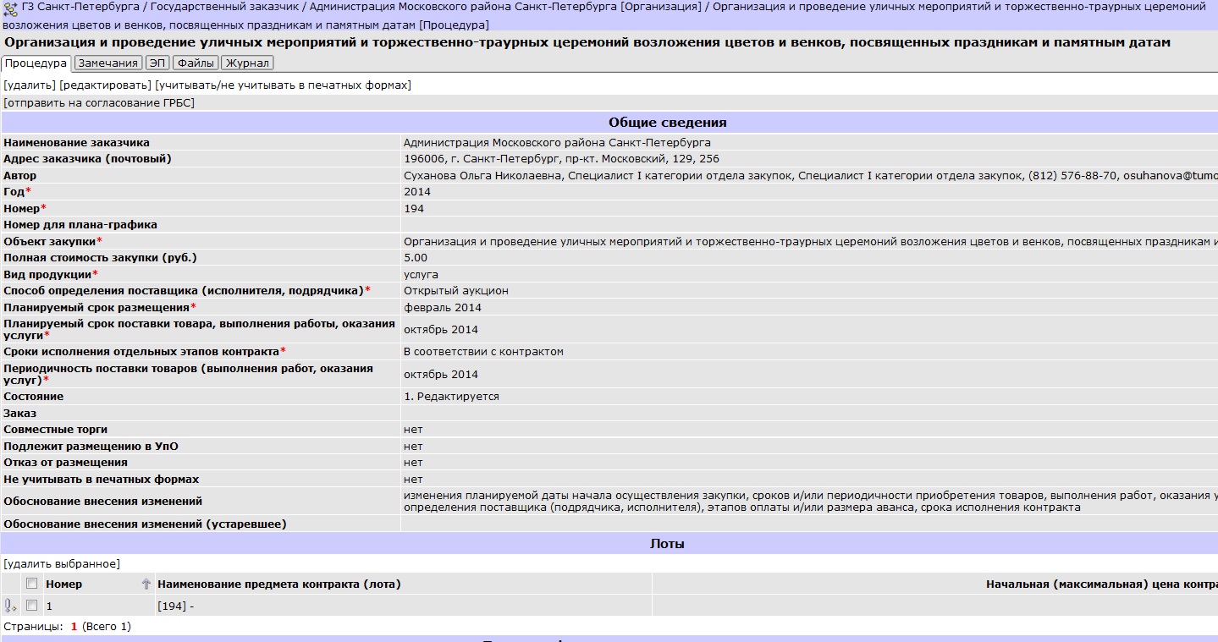Sort by Номер using the arrow icon

coord(146,584)
